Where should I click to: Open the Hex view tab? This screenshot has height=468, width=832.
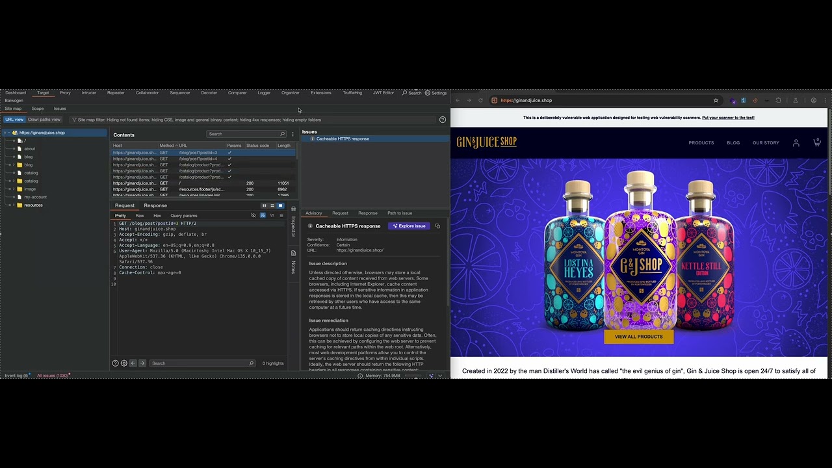coord(157,215)
